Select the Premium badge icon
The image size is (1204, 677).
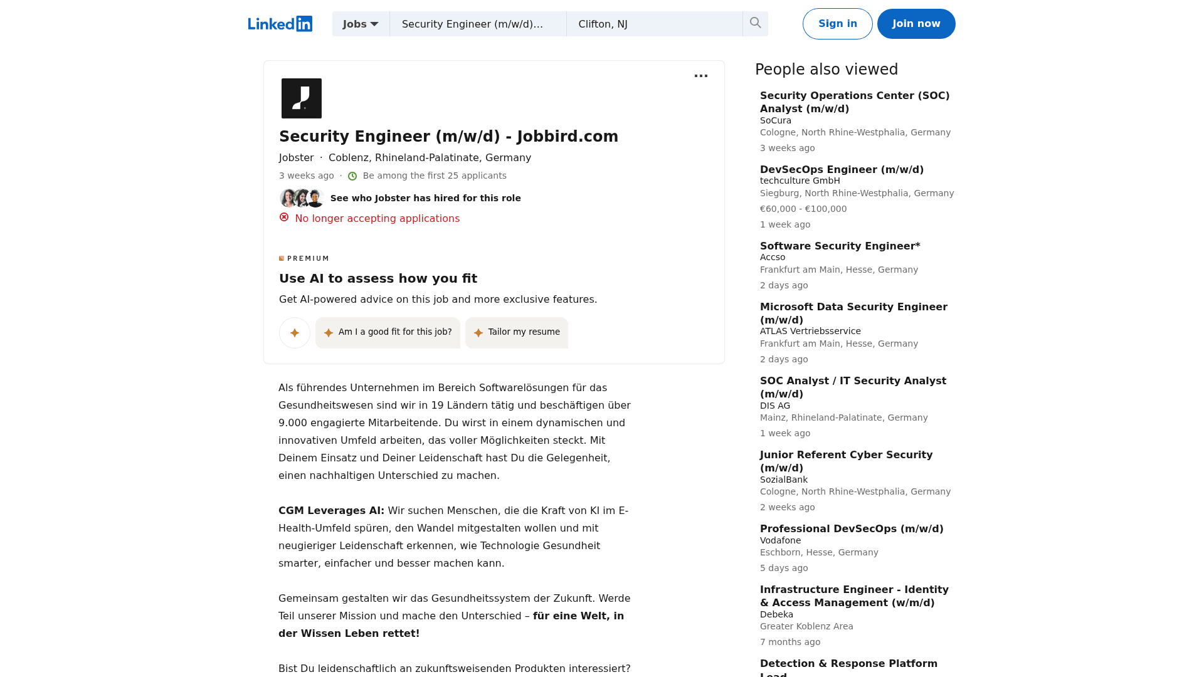[x=282, y=258]
